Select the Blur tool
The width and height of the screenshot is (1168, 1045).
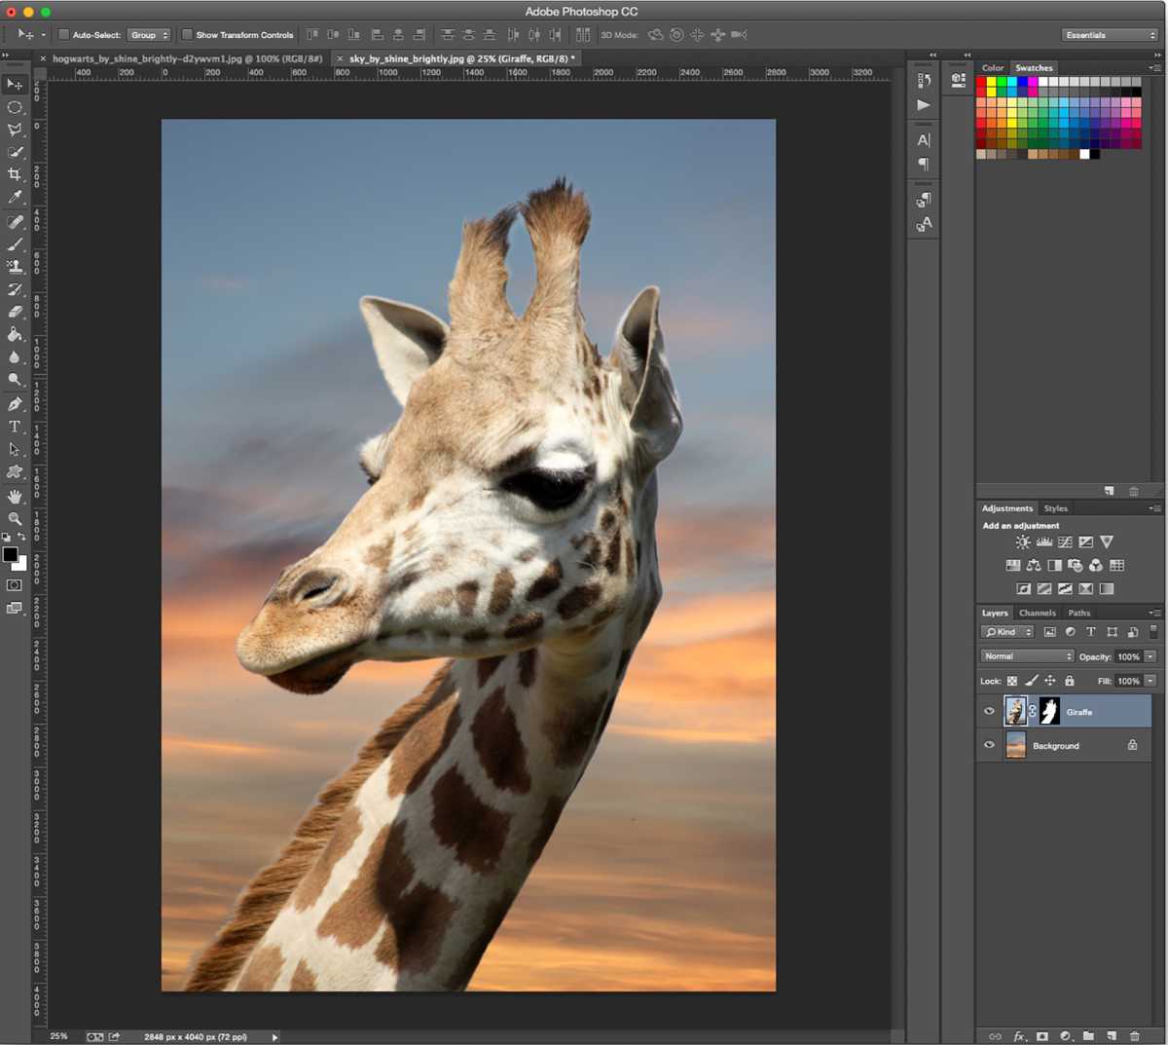[x=15, y=356]
